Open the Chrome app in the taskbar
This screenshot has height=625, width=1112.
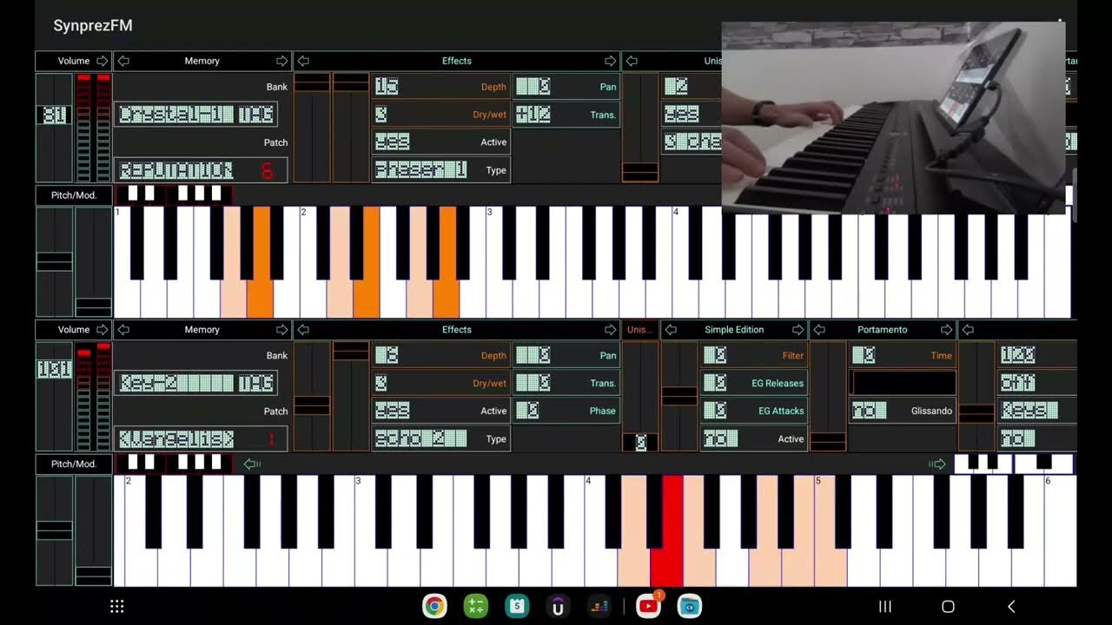click(434, 607)
